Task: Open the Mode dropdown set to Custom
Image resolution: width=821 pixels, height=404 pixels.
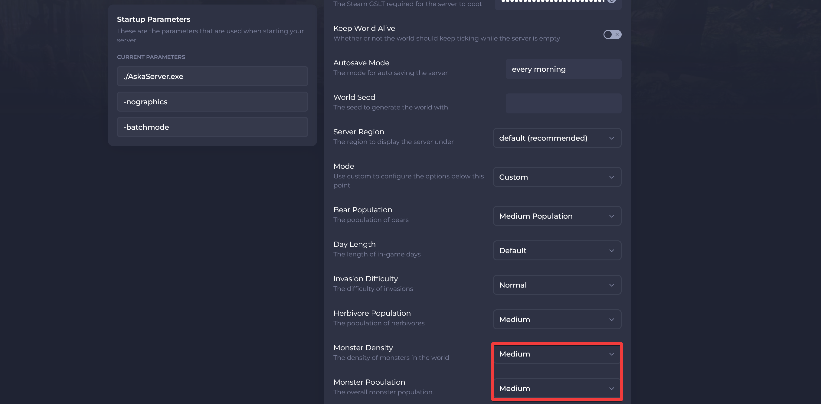Action: pyautogui.click(x=557, y=177)
